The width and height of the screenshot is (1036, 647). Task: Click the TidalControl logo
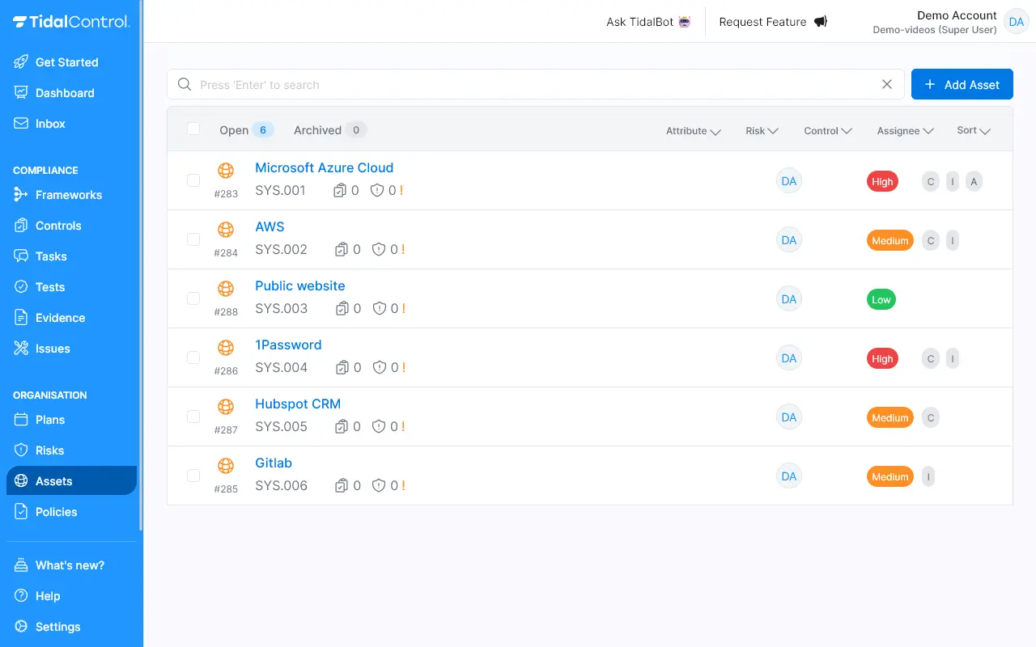click(x=71, y=22)
